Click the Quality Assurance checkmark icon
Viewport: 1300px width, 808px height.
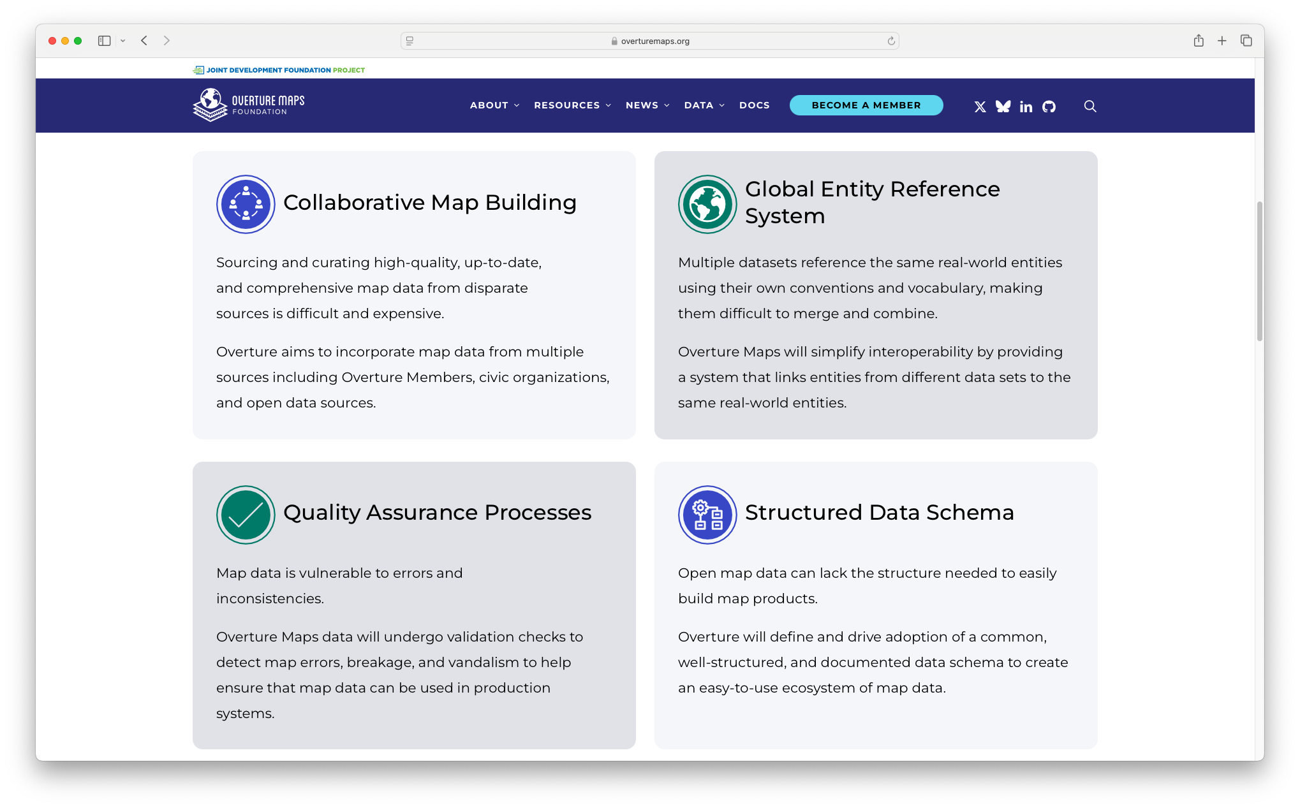coord(246,514)
